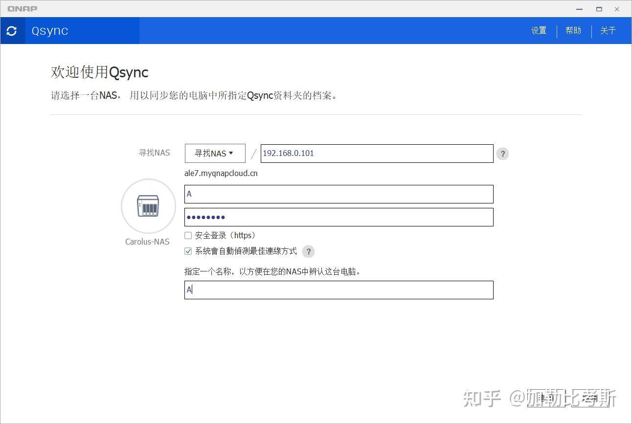632x424 pixels.
Task: Enable 安全登录 (https) checkbox
Action: click(x=188, y=235)
